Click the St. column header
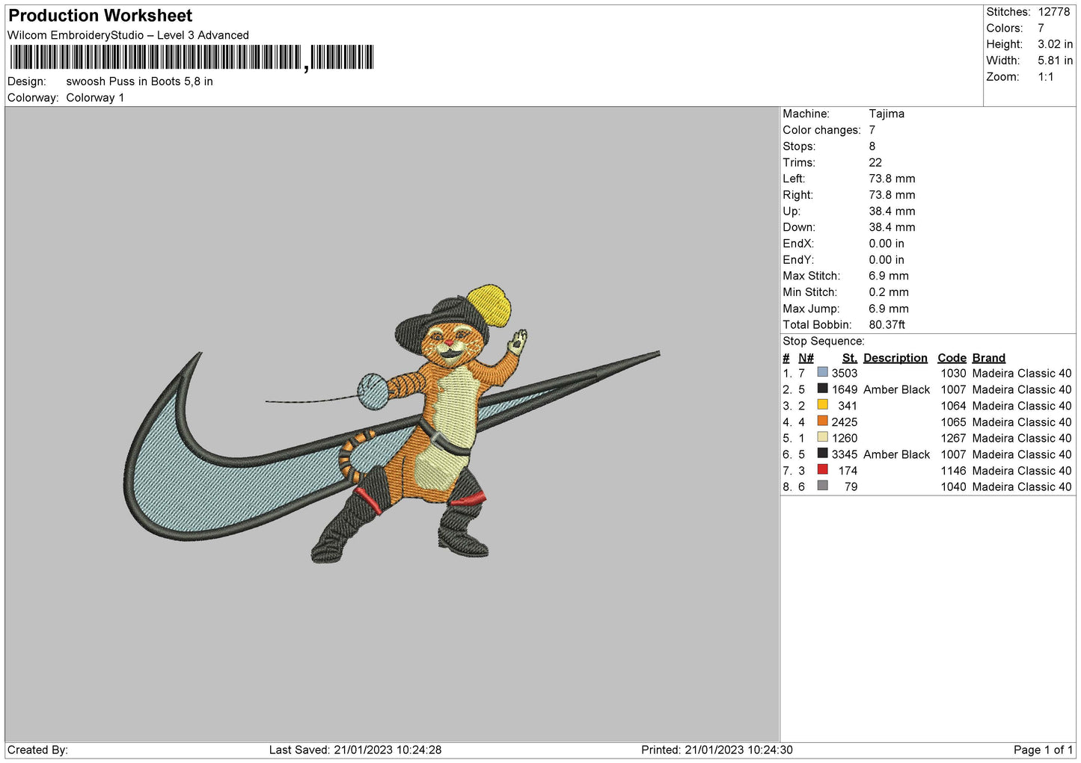 pos(849,358)
